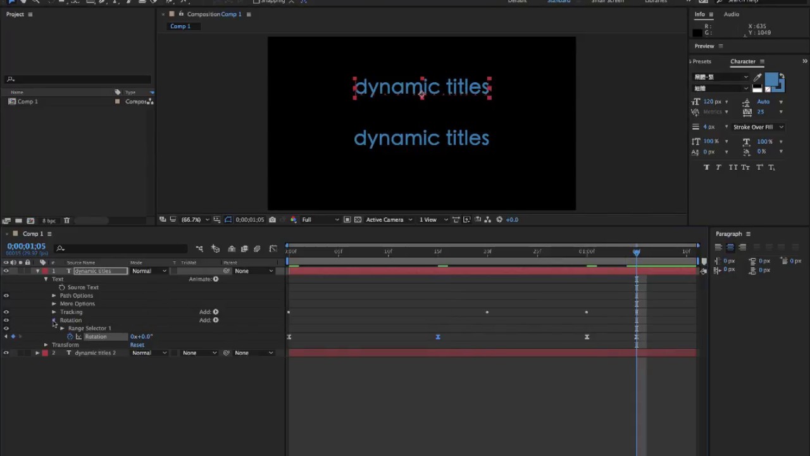Viewport: 810px width, 456px height.
Task: Swap the fill and stroke colors
Action: [x=782, y=77]
